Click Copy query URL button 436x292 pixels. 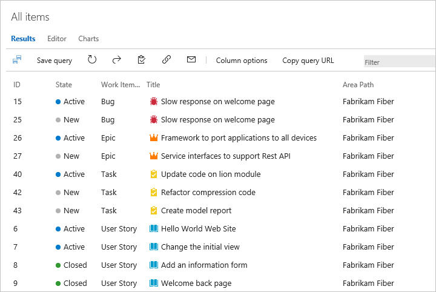[x=308, y=61]
